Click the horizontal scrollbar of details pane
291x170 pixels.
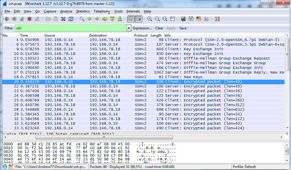point(104,137)
